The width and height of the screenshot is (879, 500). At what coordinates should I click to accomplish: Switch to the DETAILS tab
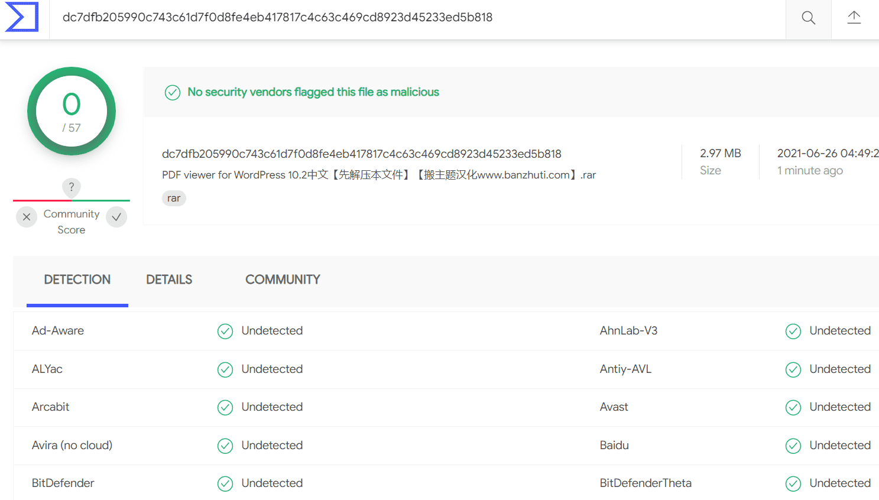[x=169, y=280]
